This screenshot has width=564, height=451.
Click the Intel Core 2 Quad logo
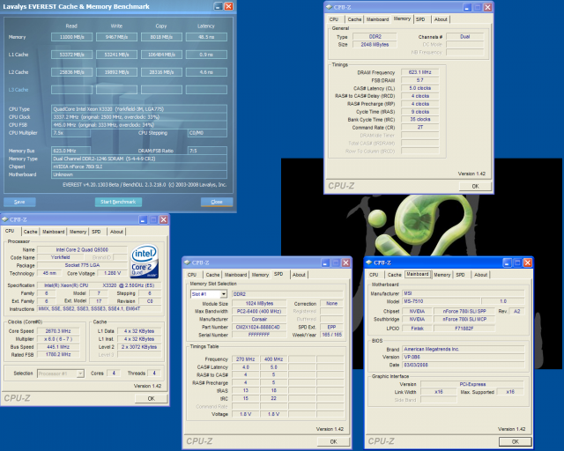tap(145, 261)
